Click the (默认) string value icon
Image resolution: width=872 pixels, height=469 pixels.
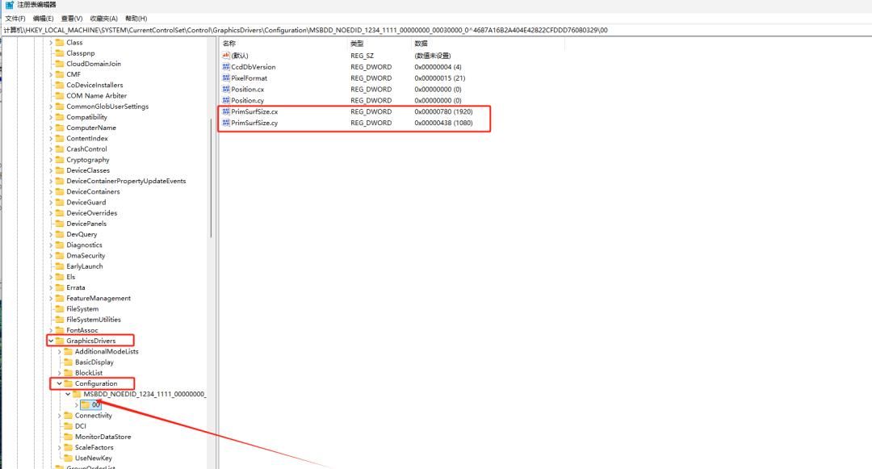pos(226,56)
